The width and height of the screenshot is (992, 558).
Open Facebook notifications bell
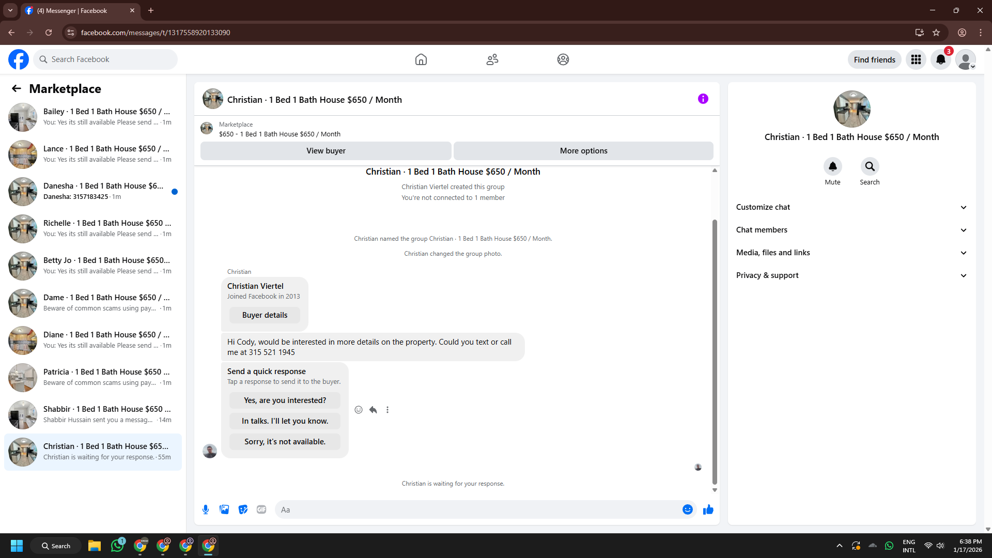coord(940,59)
